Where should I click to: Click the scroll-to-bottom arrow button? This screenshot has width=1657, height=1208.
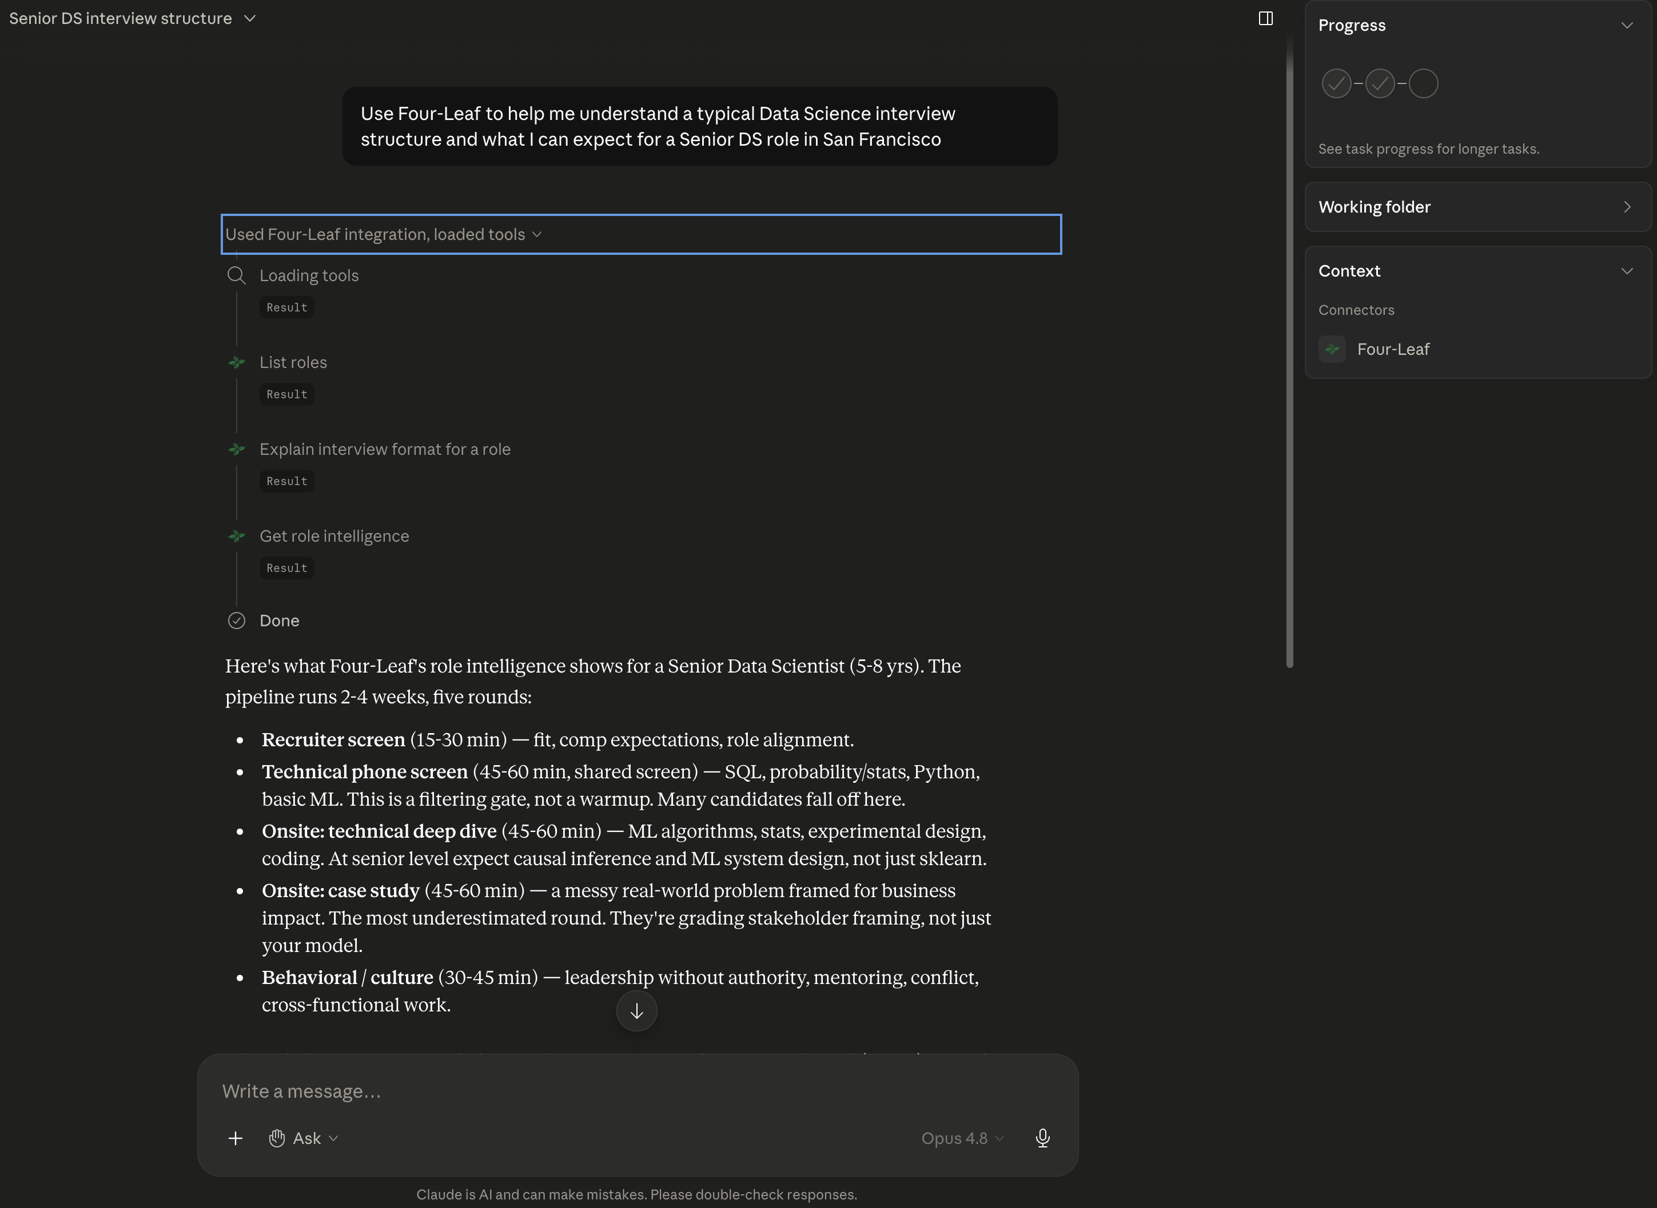click(x=636, y=1011)
